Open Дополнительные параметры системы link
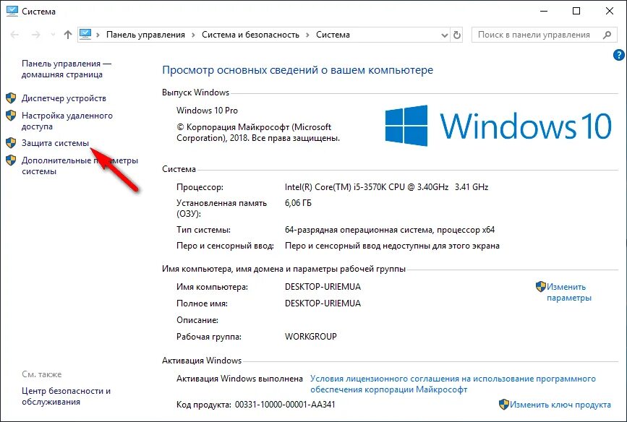The width and height of the screenshot is (627, 422). tap(80, 166)
